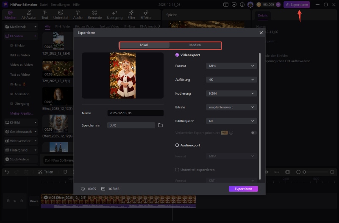Open the Untertitel tool
Image resolution: width=339 pixels, height=223 pixels.
61,15
